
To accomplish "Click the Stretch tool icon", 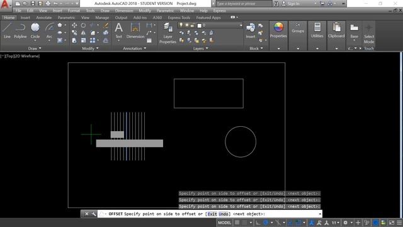I will tap(74, 40).
